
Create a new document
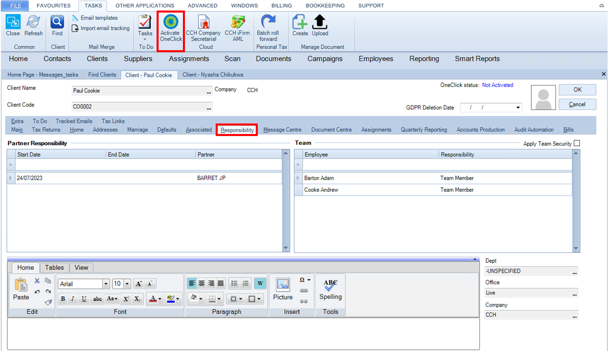pyautogui.click(x=300, y=26)
